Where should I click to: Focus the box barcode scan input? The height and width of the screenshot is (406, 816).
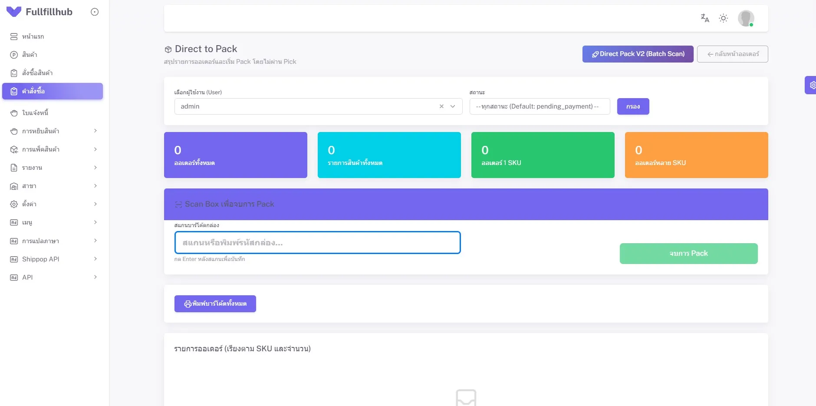(x=317, y=243)
